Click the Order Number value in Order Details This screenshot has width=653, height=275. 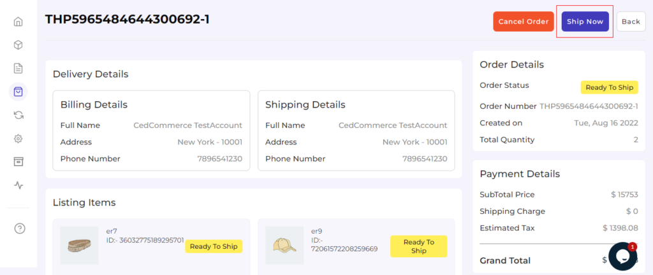tap(589, 106)
